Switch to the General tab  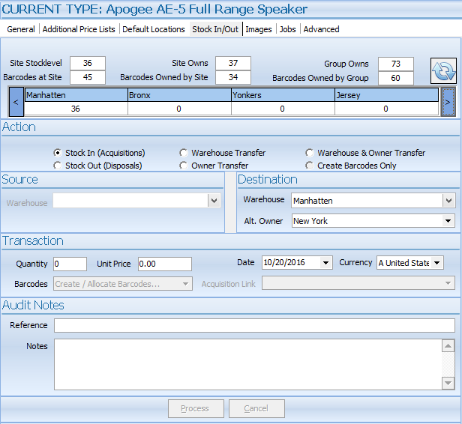coord(21,29)
